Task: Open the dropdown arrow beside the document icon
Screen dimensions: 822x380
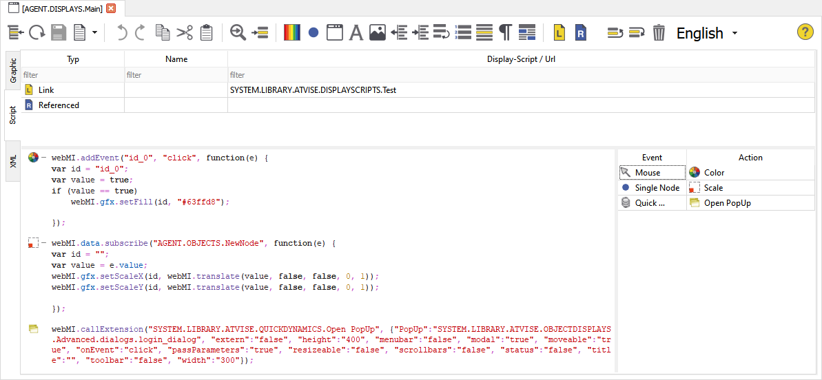Action: coord(94,33)
